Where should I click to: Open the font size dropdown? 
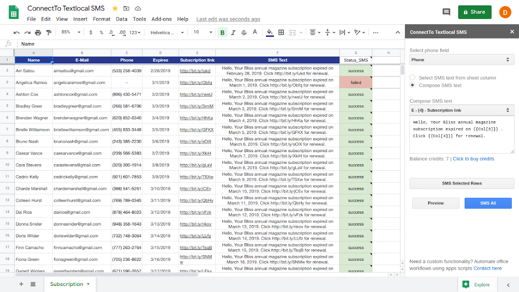[x=202, y=32]
